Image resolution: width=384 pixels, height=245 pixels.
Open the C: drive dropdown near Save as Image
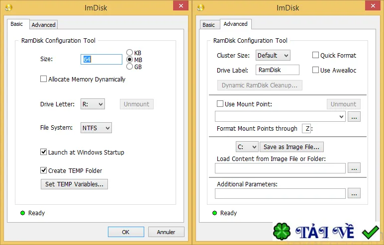click(247, 147)
